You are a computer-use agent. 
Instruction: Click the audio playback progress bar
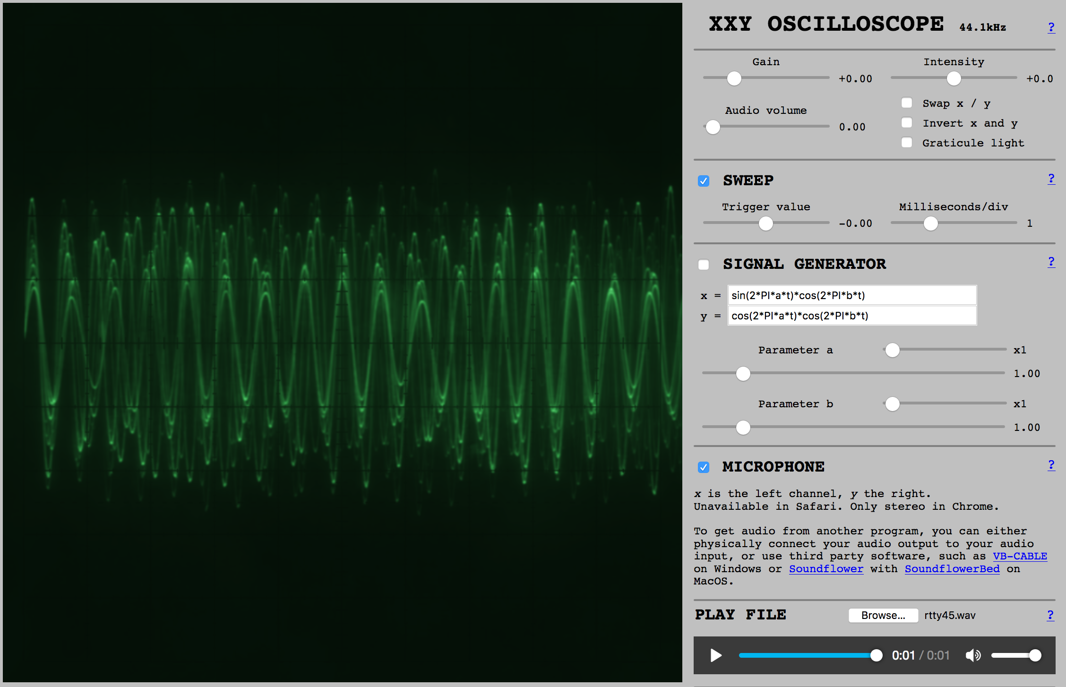point(807,655)
